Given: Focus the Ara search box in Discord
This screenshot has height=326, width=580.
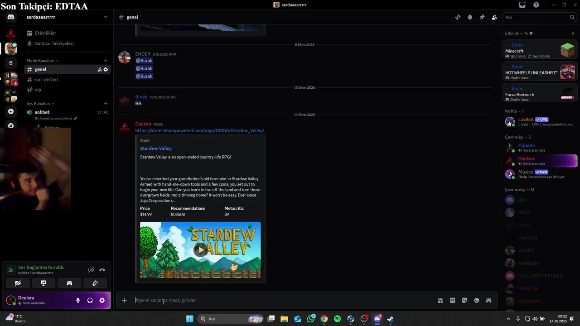Looking at the screenshot, I should pos(539,17).
